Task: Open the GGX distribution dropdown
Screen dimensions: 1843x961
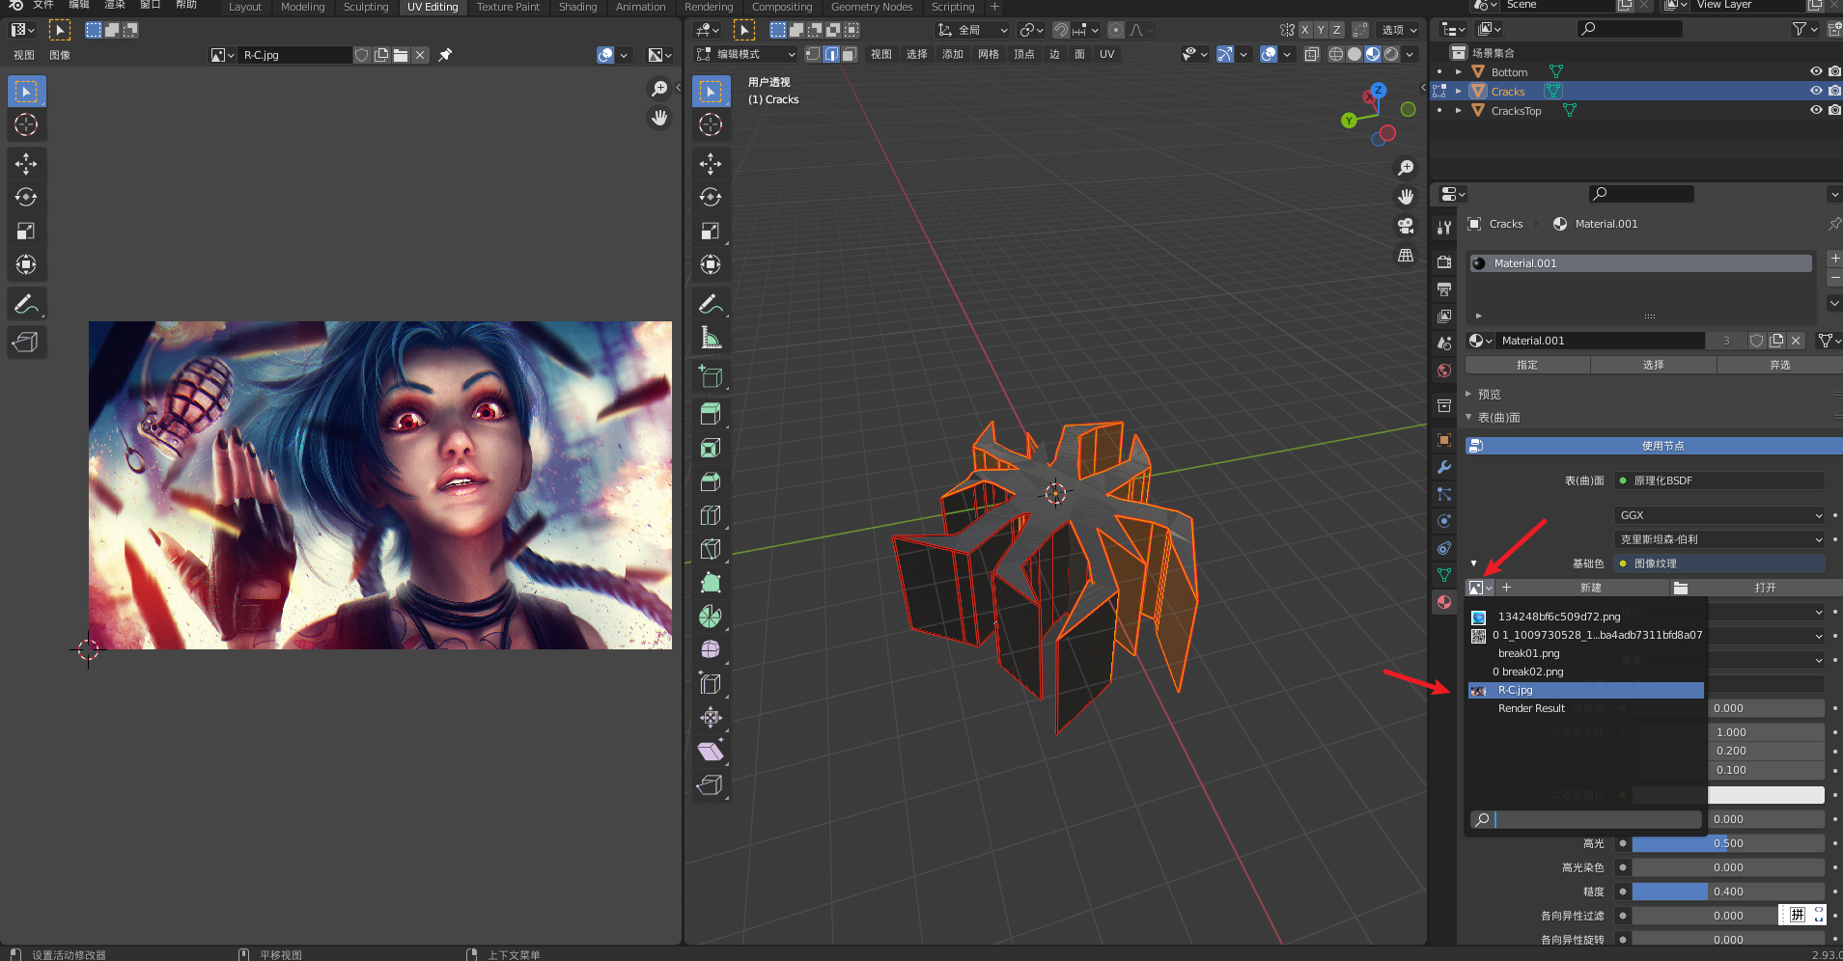Action: pyautogui.click(x=1720, y=515)
